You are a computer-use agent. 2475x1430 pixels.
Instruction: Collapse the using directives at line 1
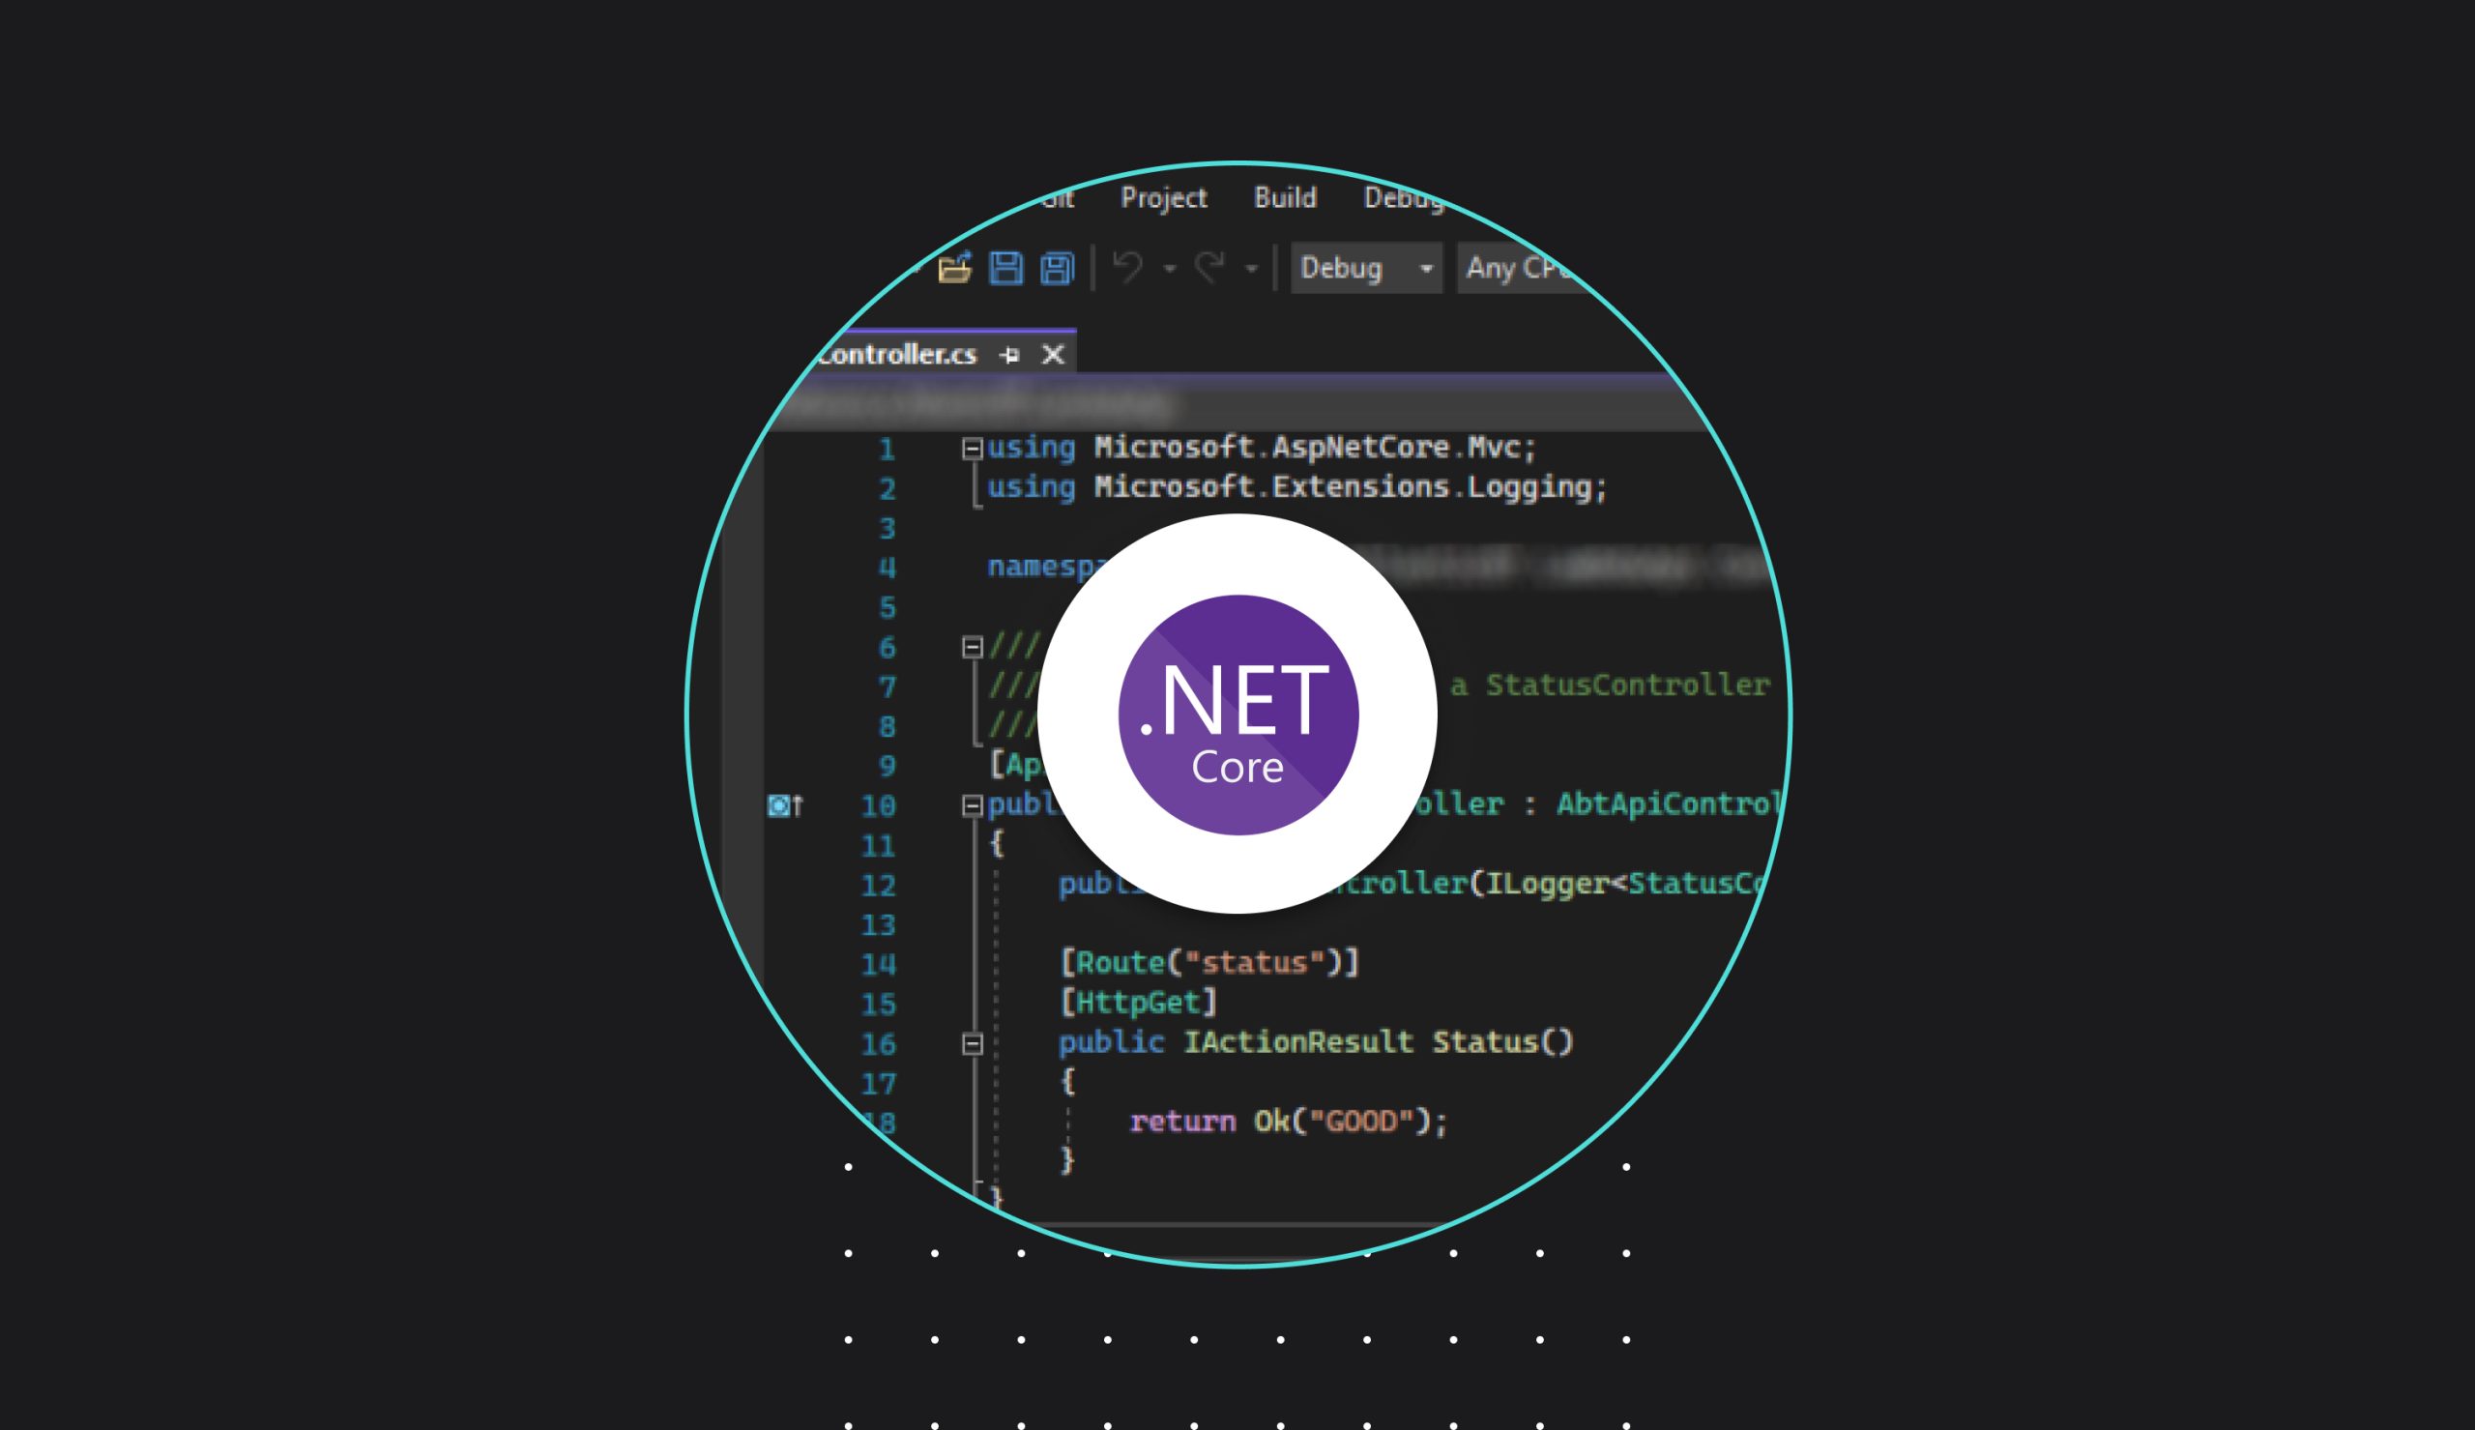tap(972, 449)
